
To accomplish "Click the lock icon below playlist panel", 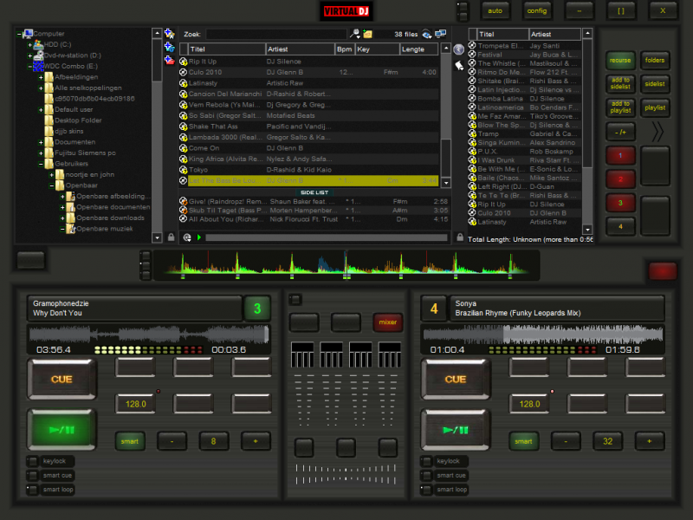I will click(460, 237).
